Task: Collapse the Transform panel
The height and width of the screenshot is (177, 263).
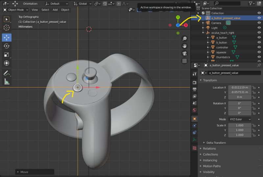Action: tap(210, 80)
